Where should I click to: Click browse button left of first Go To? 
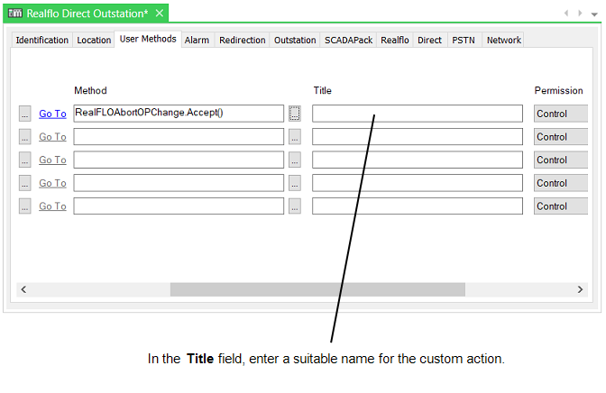point(24,114)
